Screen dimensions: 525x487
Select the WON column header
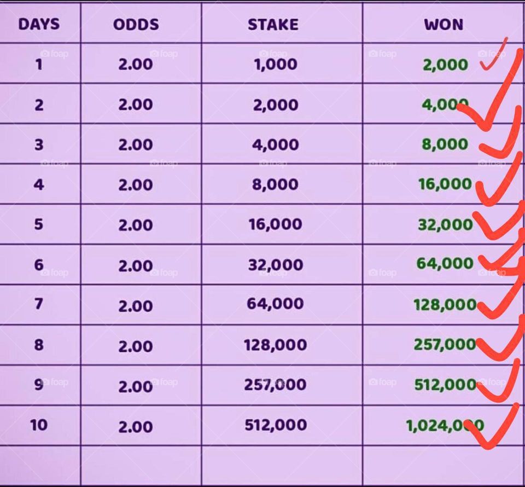[x=443, y=25]
